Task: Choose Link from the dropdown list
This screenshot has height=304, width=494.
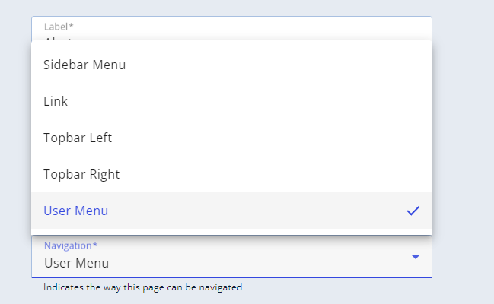Action: coord(56,101)
